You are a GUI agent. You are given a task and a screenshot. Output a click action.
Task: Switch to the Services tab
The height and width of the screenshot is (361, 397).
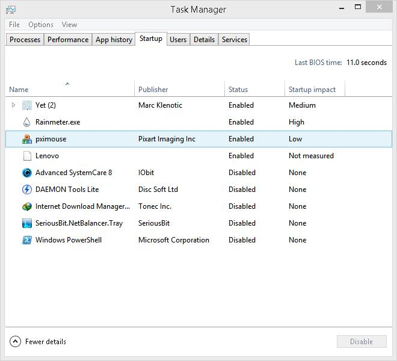(234, 40)
